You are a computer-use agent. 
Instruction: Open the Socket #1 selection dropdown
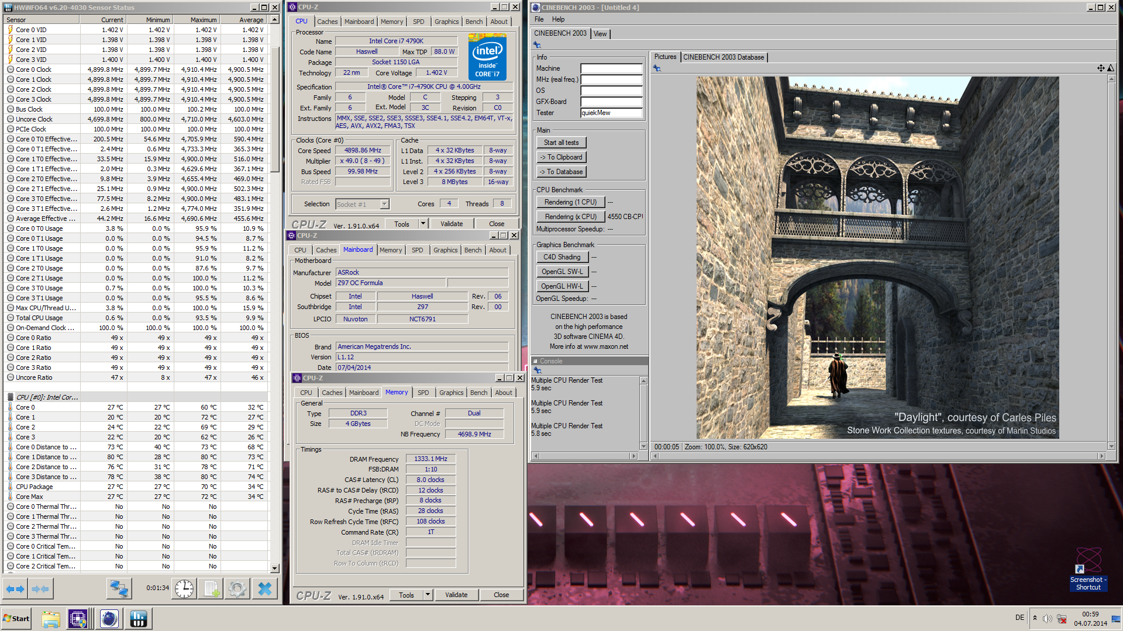click(384, 204)
